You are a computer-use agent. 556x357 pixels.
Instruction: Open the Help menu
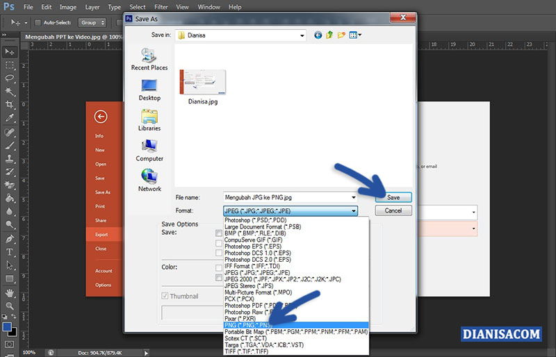pos(235,7)
